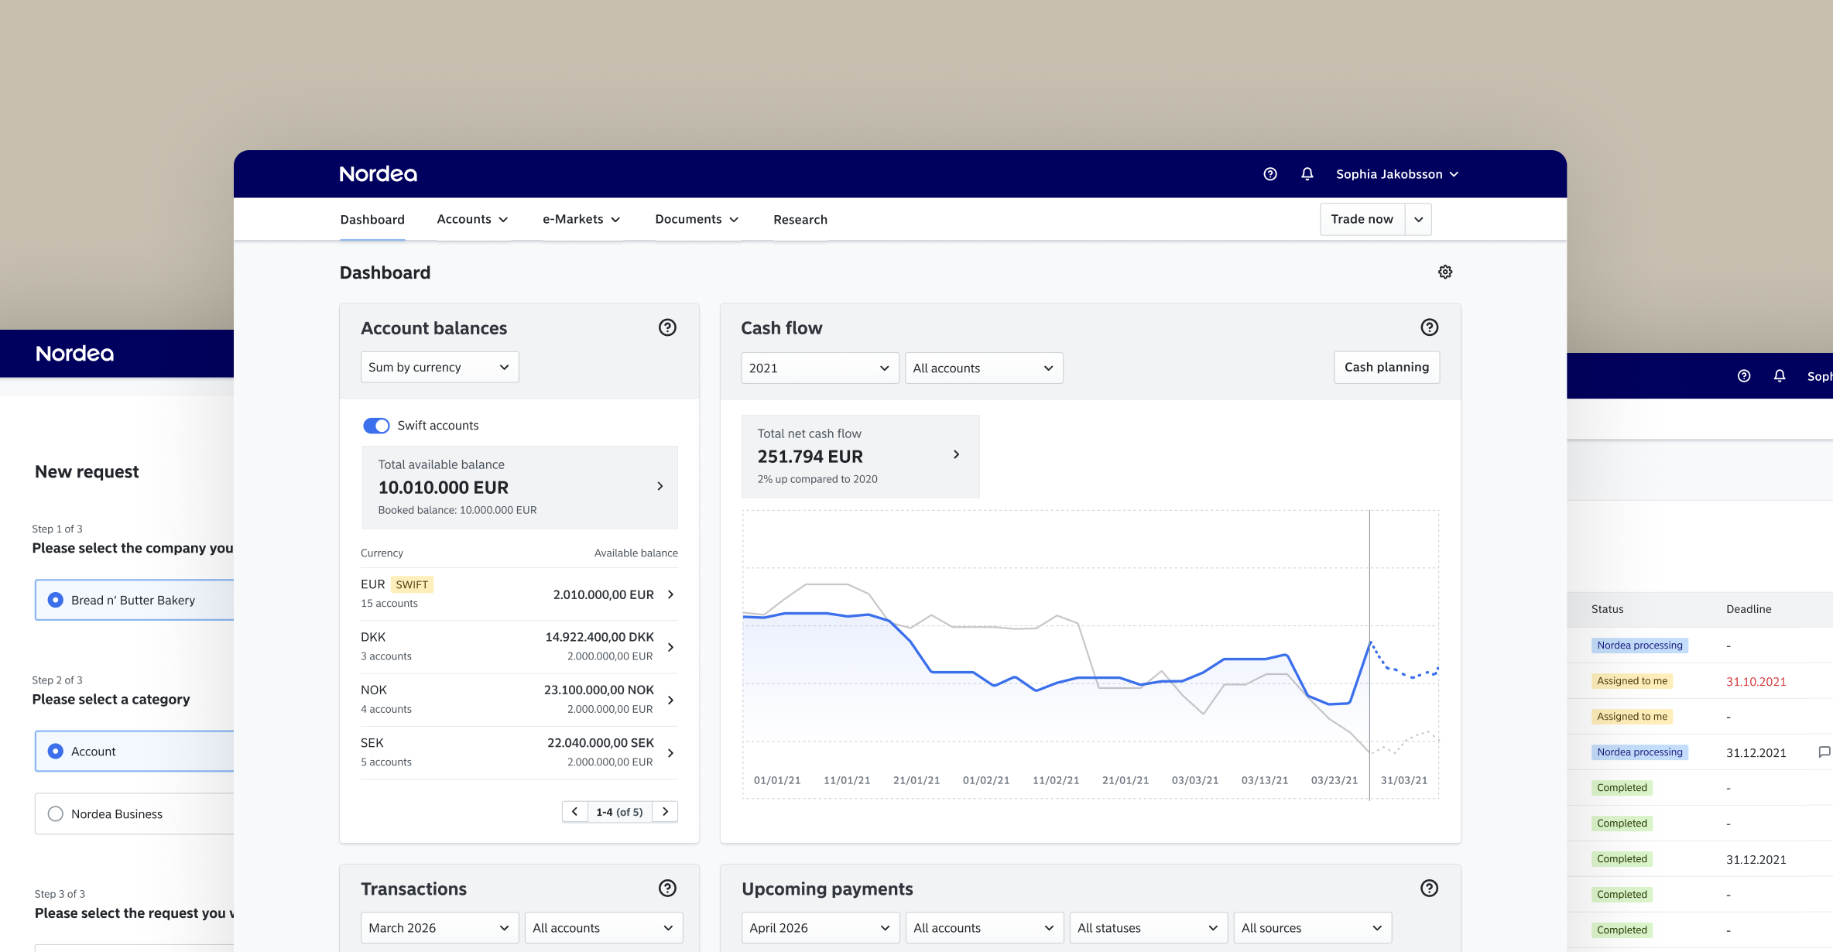The image size is (1833, 952).
Task: Open Sophia Jakobsson user menu
Action: click(1397, 174)
